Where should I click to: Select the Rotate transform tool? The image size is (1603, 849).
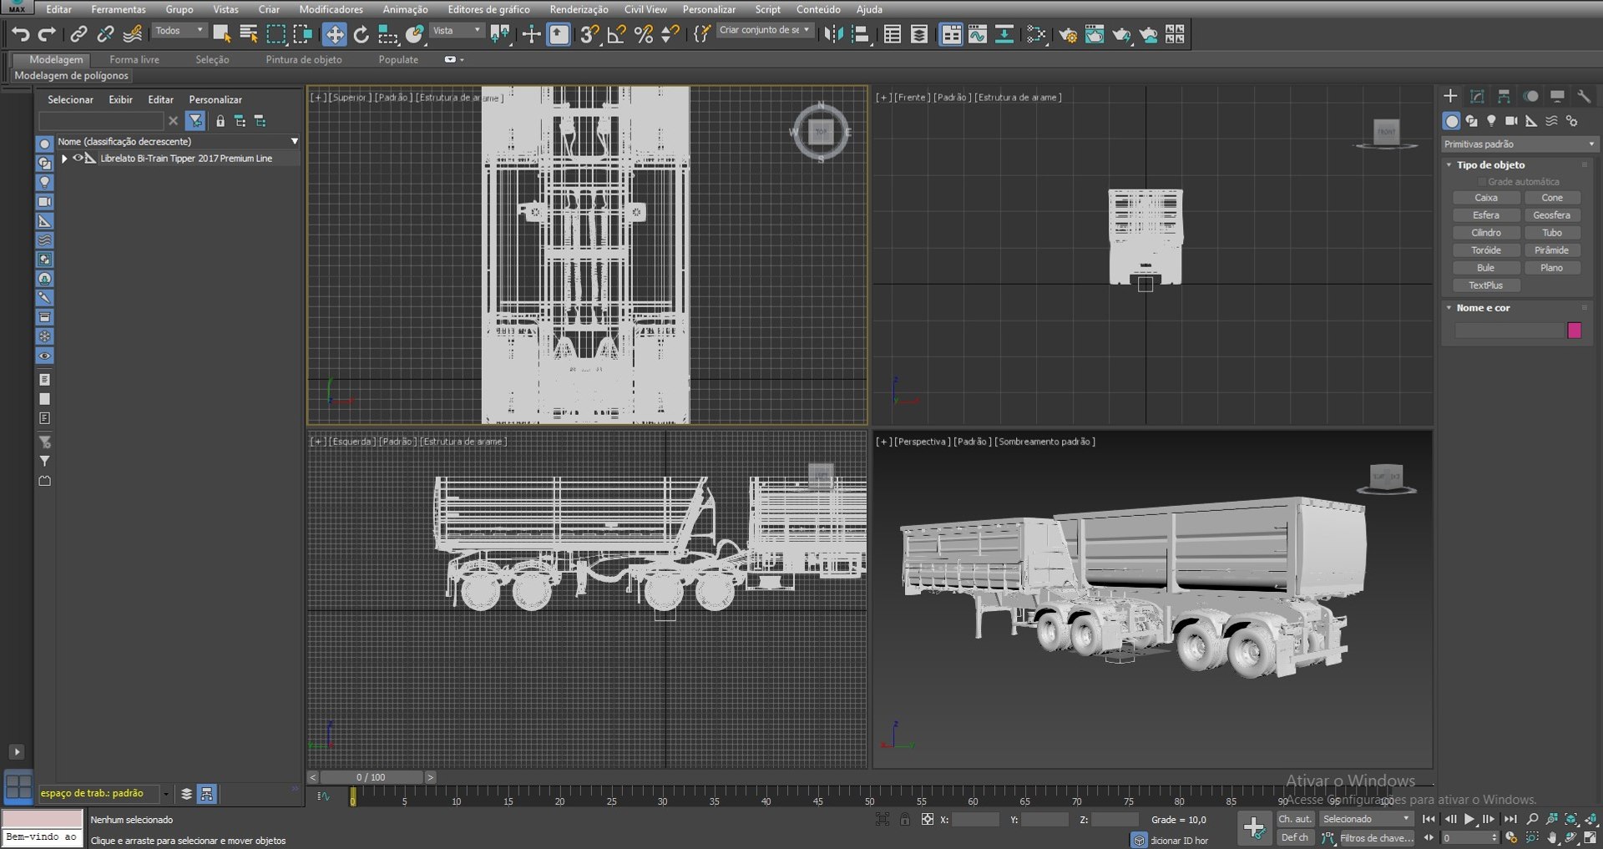click(x=361, y=34)
